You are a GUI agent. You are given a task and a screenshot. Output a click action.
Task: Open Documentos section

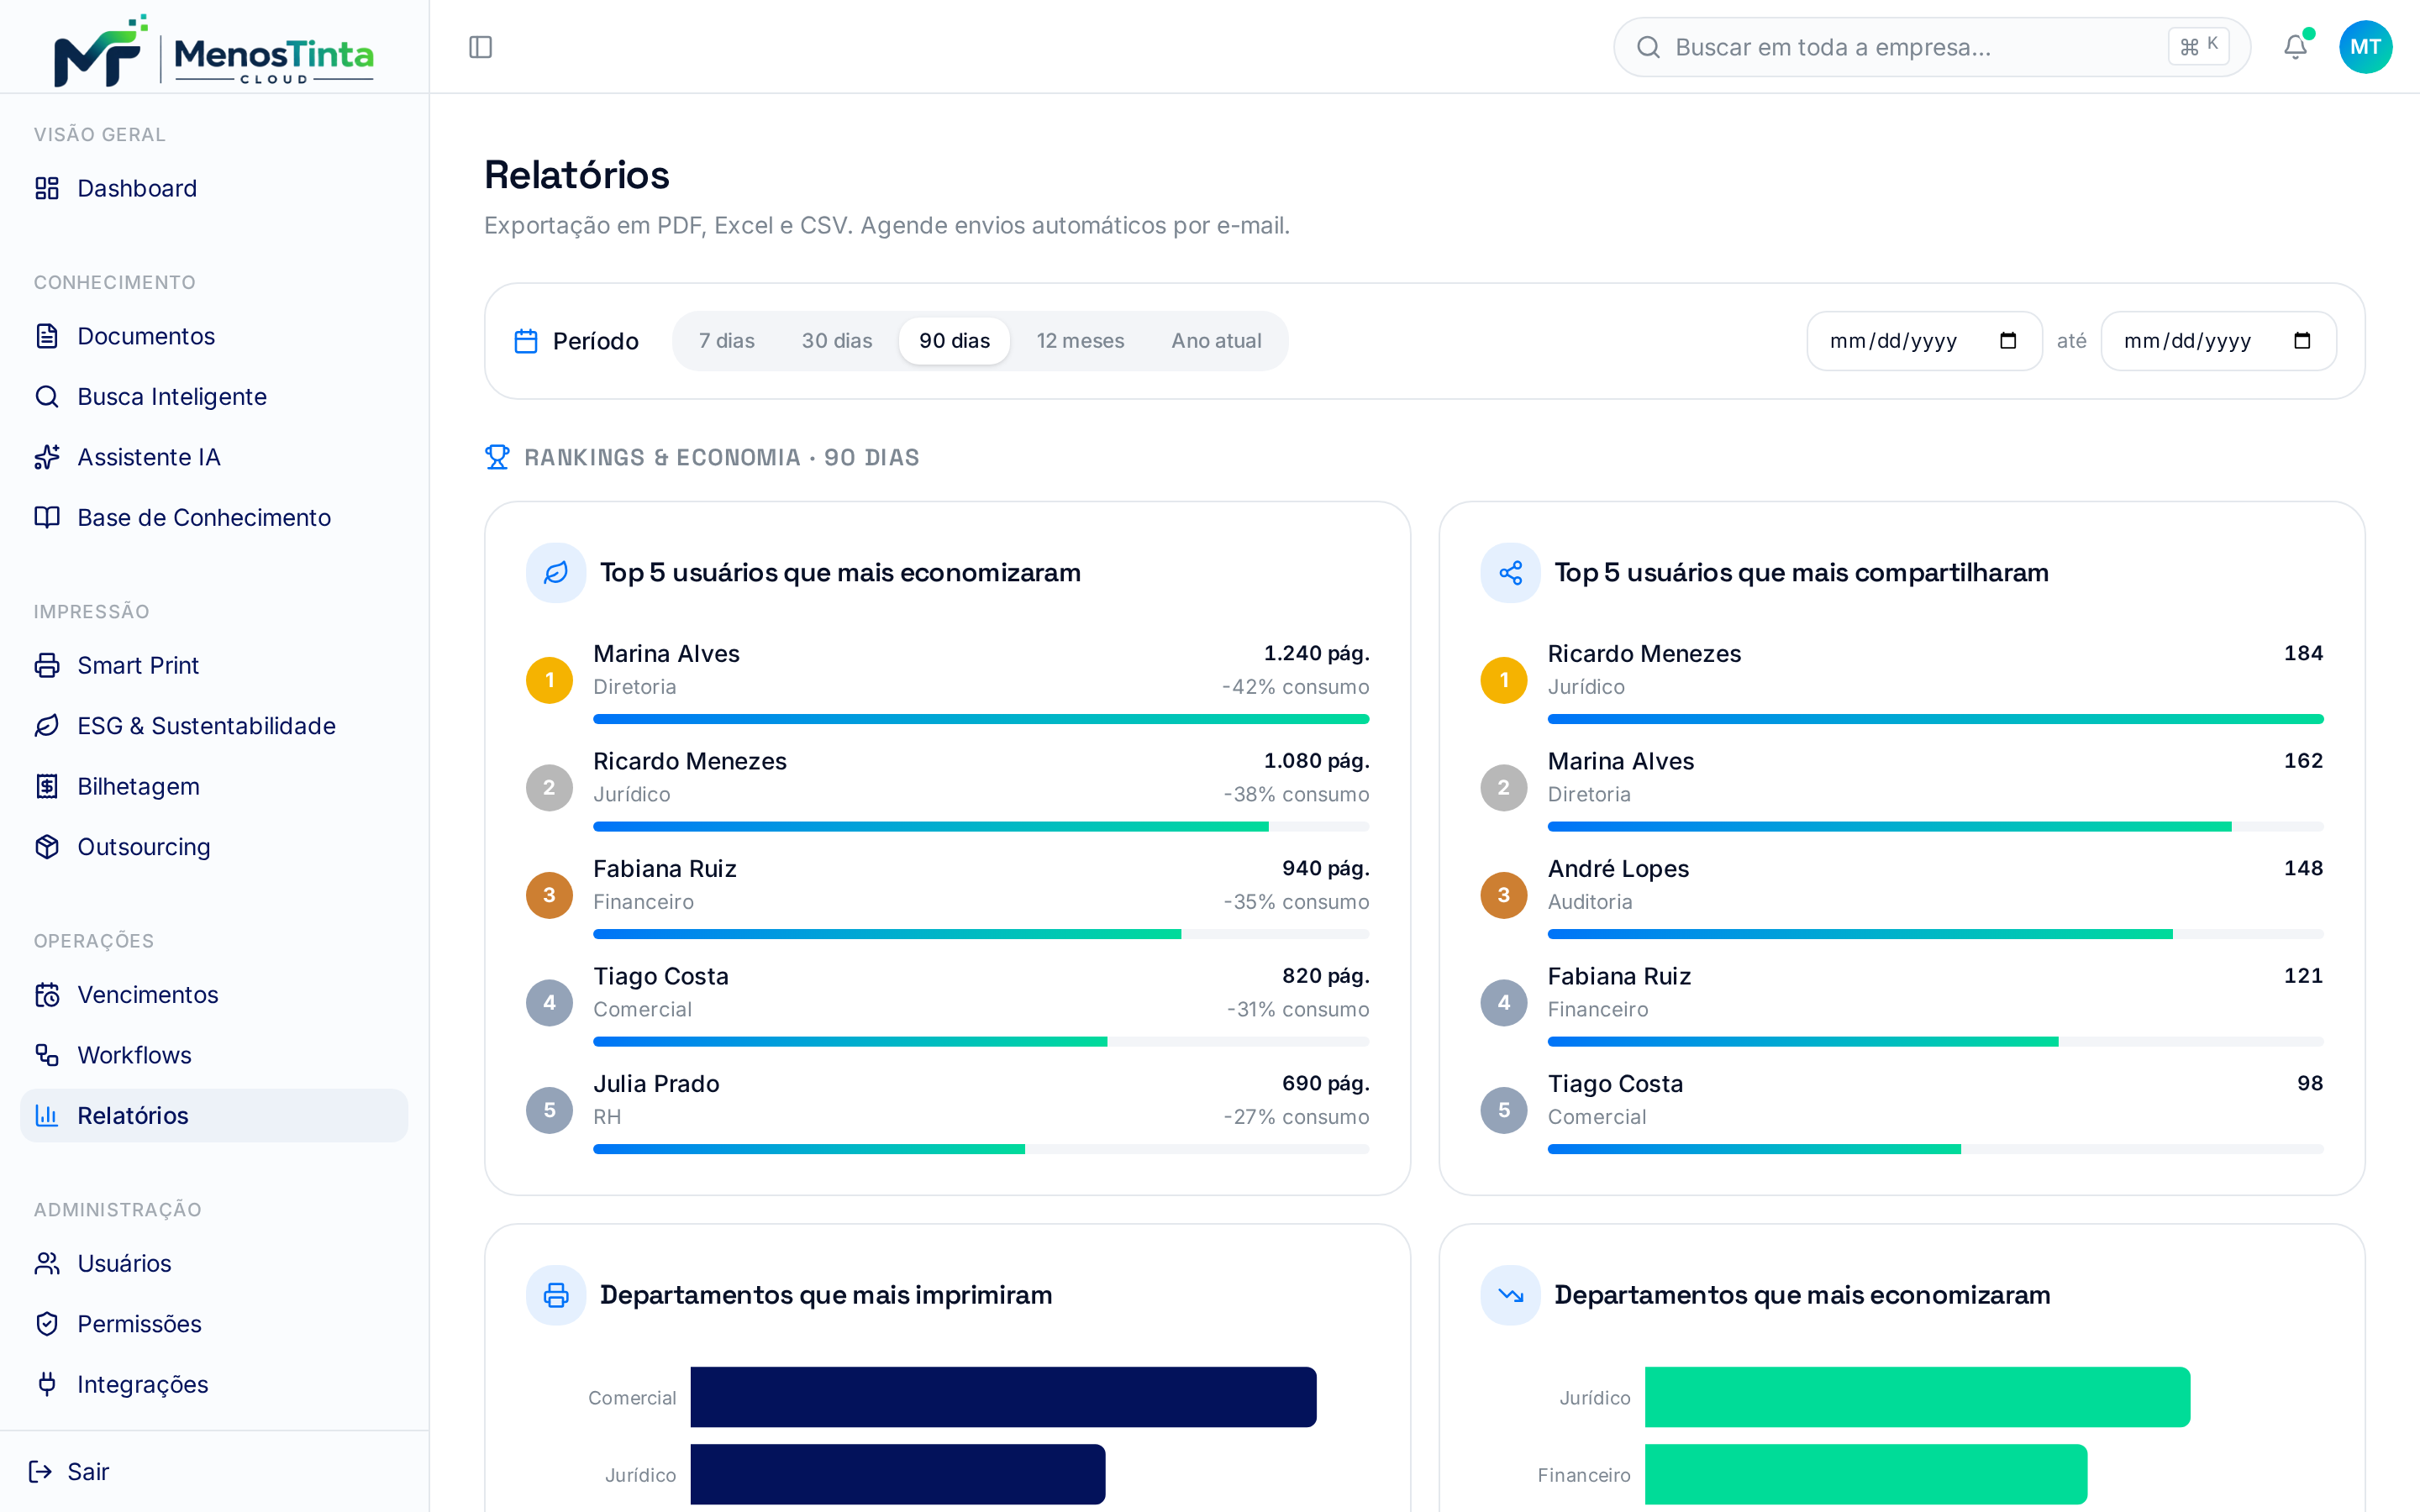coord(214,336)
